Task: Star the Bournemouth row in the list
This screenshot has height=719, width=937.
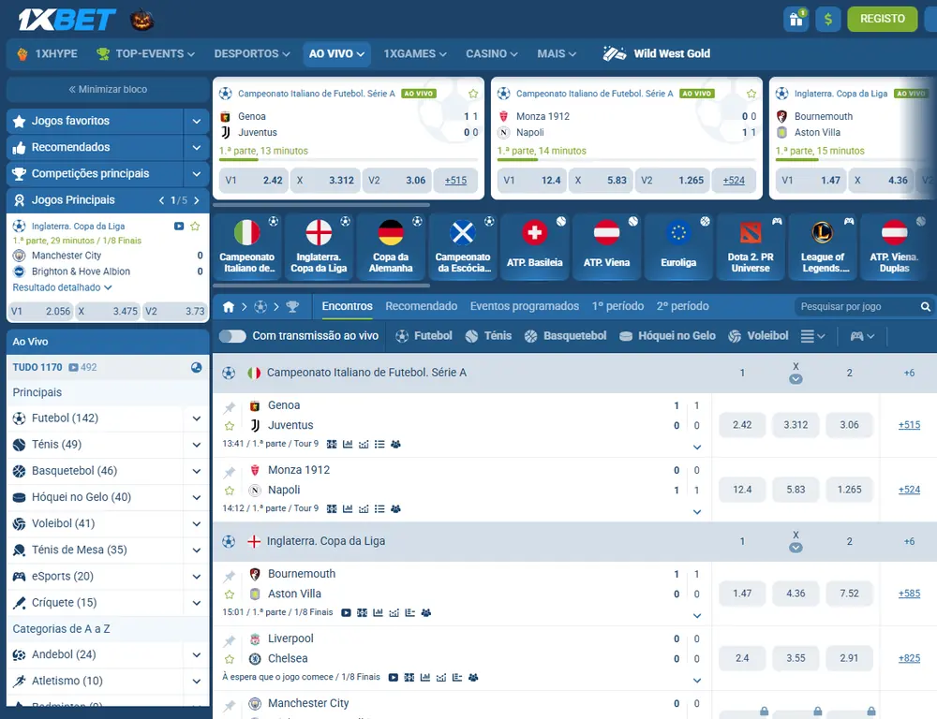Action: tap(230, 594)
